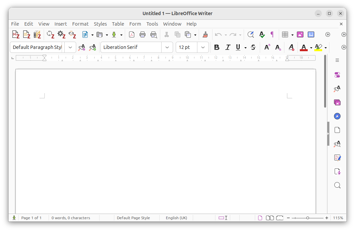Viewport: 355px width, 231px height.
Task: Open the Help menu
Action: tap(191, 24)
